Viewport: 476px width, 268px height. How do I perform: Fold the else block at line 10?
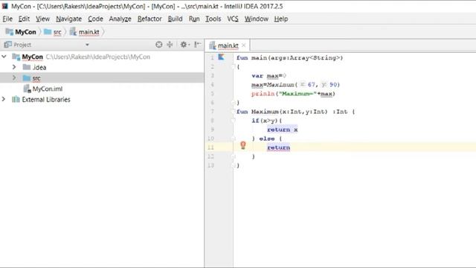pyautogui.click(x=234, y=138)
